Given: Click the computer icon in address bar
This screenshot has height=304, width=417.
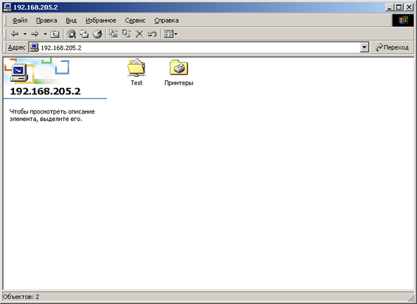Looking at the screenshot, I should (x=34, y=48).
